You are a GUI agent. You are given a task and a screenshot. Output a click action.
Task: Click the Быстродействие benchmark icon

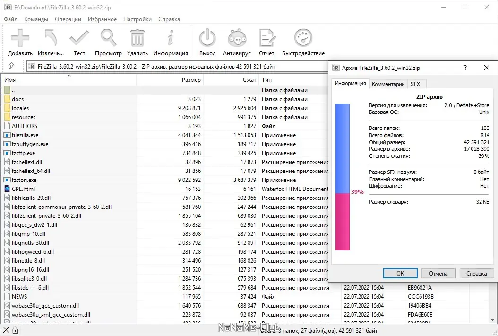point(303,38)
